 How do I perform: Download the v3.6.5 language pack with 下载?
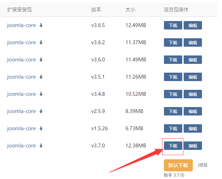(x=173, y=25)
